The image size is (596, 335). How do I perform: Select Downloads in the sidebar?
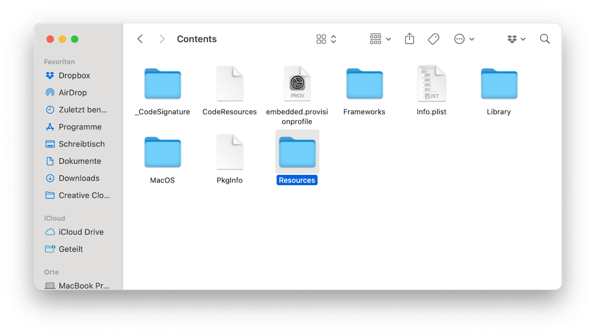pyautogui.click(x=78, y=178)
